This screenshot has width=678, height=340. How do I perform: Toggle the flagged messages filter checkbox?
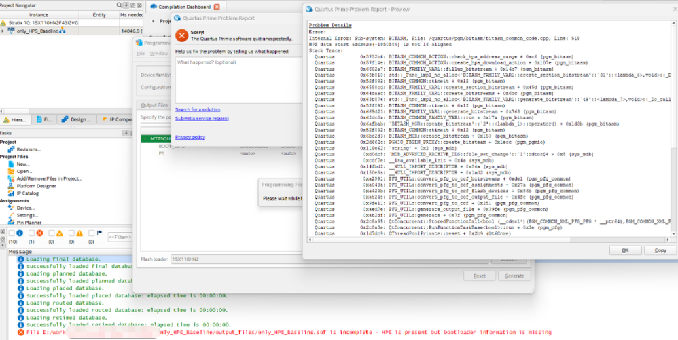tap(91, 233)
